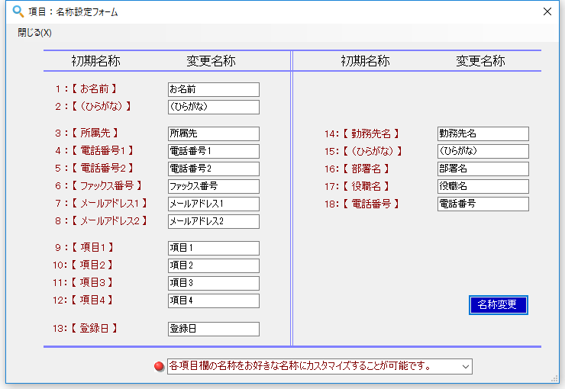Click the 項目1 rename field
Screen dimensions: 565x389
[x=213, y=248]
